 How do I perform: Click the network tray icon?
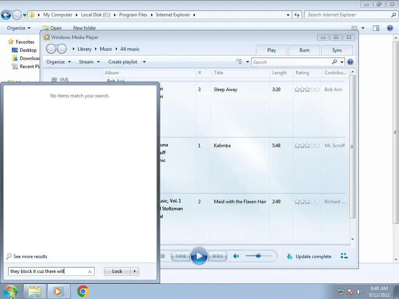click(341, 292)
